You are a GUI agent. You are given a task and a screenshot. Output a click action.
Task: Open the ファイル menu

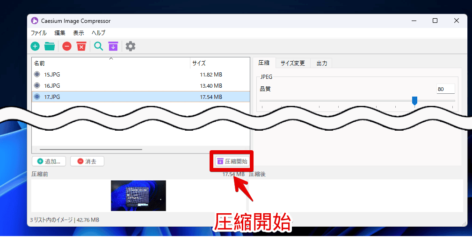pyautogui.click(x=38, y=33)
